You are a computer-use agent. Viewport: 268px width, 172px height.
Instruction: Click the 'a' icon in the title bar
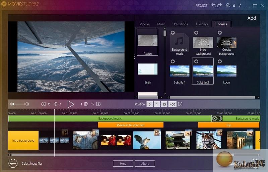(234, 5)
